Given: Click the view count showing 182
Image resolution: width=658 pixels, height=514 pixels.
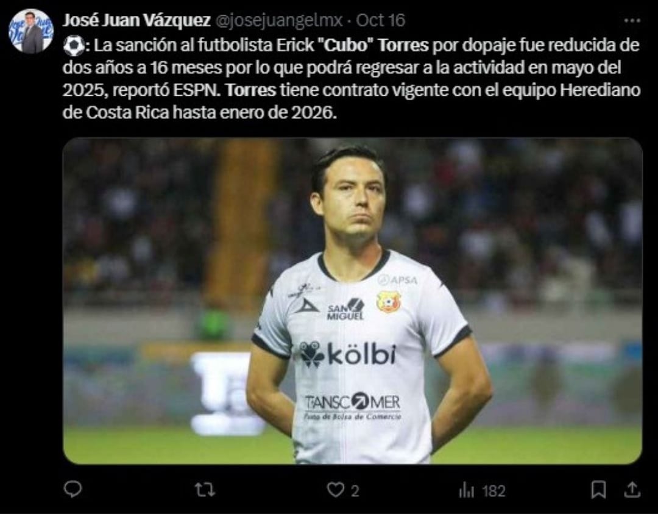Looking at the screenshot, I should [493, 491].
